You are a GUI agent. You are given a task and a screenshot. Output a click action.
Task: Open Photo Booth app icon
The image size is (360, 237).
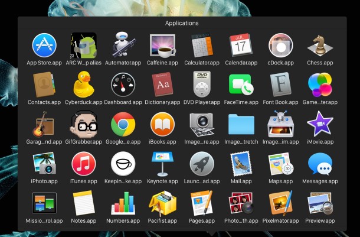241,203
